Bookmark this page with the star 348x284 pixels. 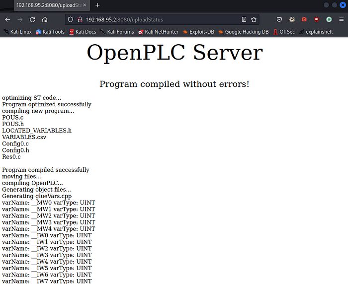pos(254,19)
